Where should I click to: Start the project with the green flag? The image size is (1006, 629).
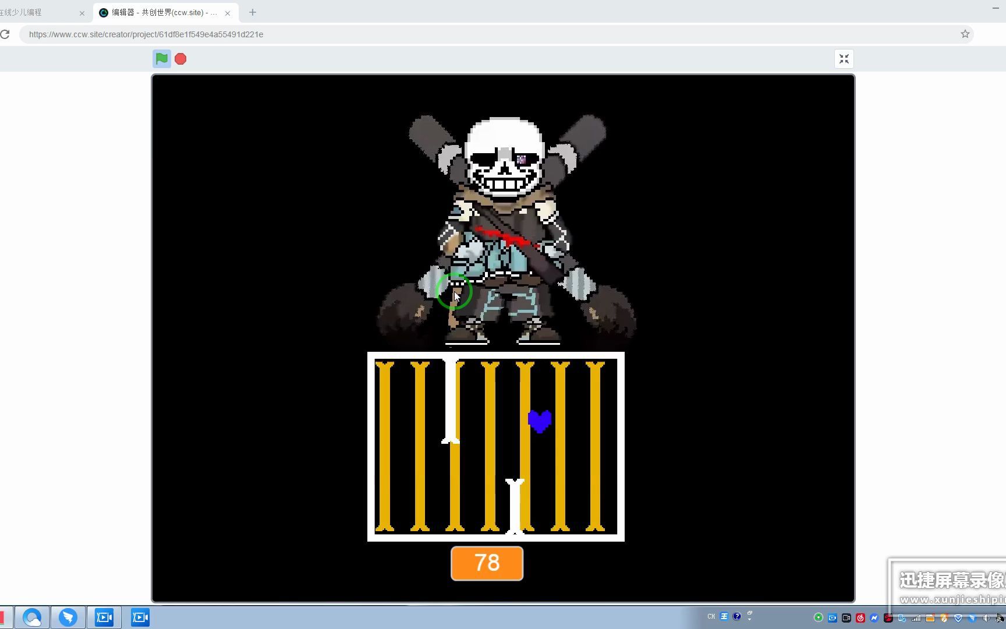(162, 59)
